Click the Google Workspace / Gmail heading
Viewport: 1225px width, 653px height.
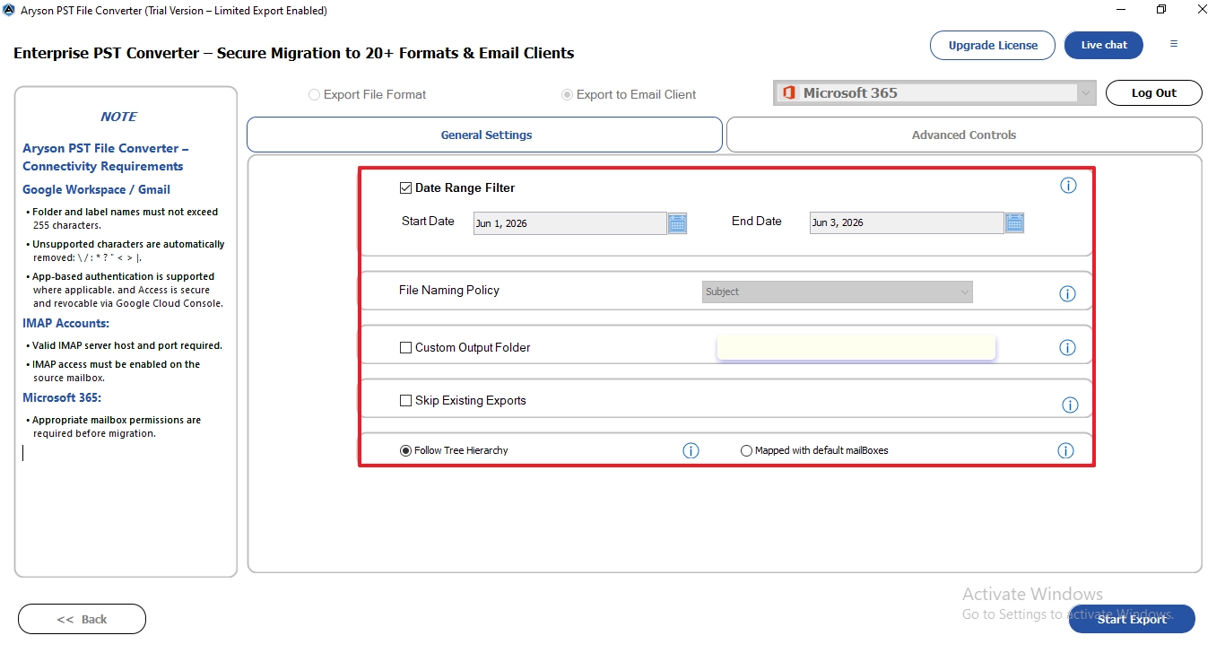[96, 189]
